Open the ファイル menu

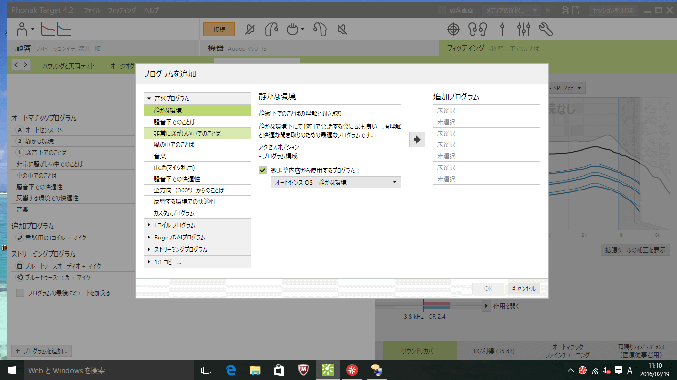91,10
